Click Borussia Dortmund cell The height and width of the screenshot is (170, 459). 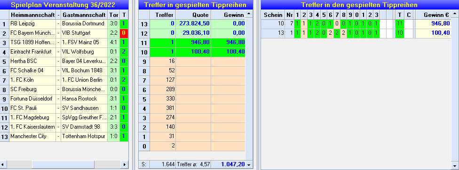pos(84,23)
